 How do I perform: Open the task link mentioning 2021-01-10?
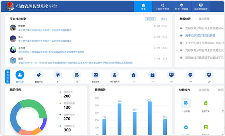[76, 63]
